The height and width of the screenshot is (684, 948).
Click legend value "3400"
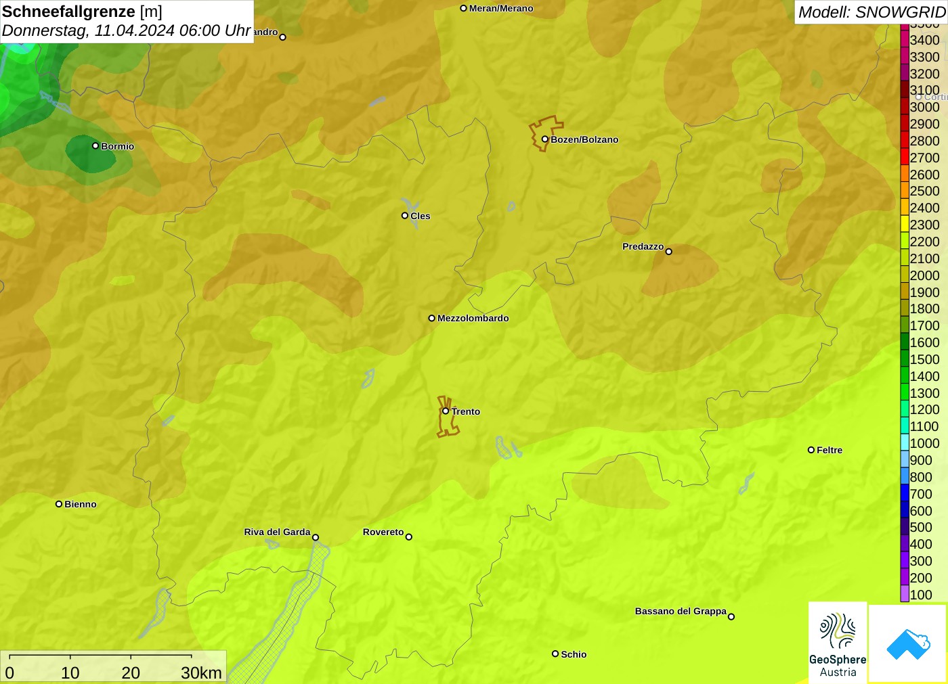[x=924, y=40]
